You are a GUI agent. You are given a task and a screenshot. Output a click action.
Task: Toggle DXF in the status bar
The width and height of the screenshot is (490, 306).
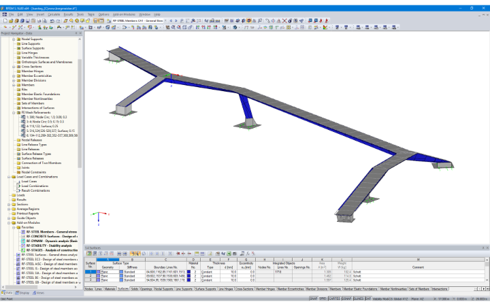pos(368,299)
